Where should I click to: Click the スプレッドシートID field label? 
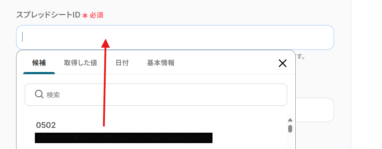click(x=48, y=15)
